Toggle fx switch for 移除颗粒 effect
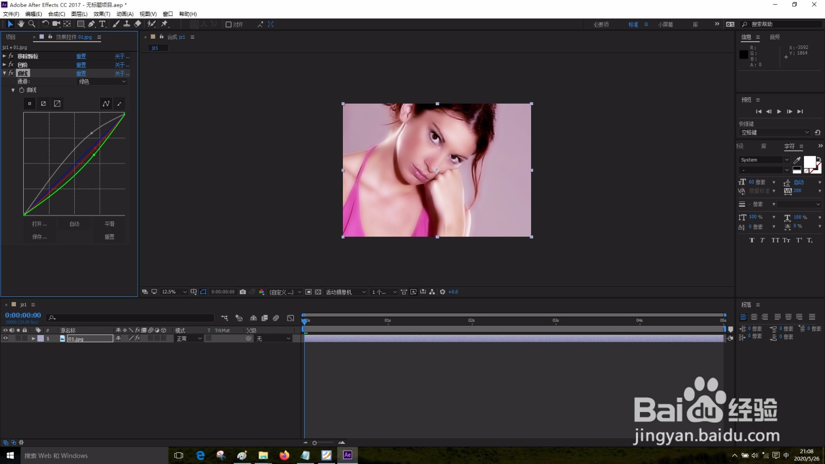This screenshot has height=464, width=825. (x=11, y=56)
